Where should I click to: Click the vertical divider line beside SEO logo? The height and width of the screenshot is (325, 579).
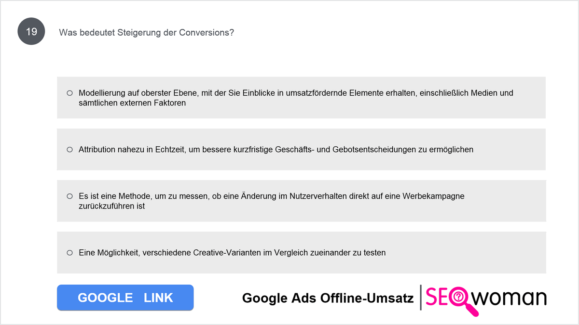coord(421,297)
